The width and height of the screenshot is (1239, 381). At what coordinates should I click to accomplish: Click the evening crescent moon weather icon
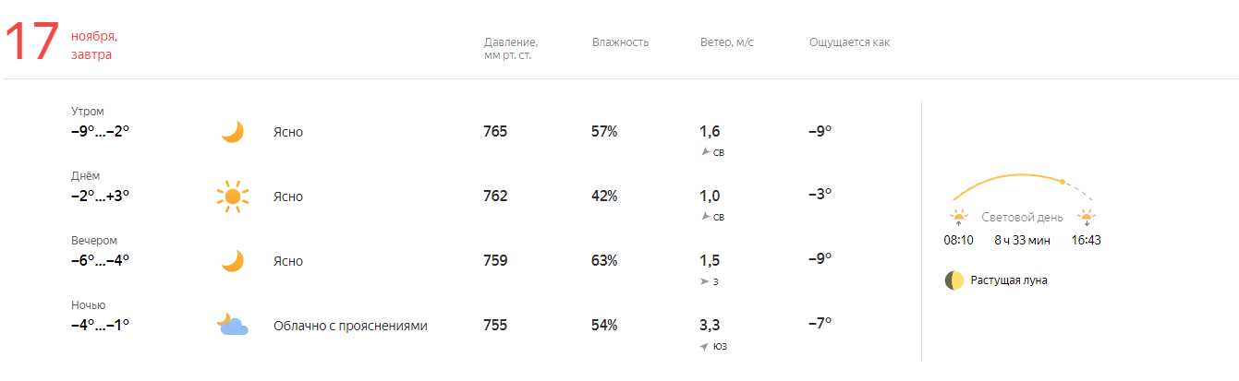[233, 261]
